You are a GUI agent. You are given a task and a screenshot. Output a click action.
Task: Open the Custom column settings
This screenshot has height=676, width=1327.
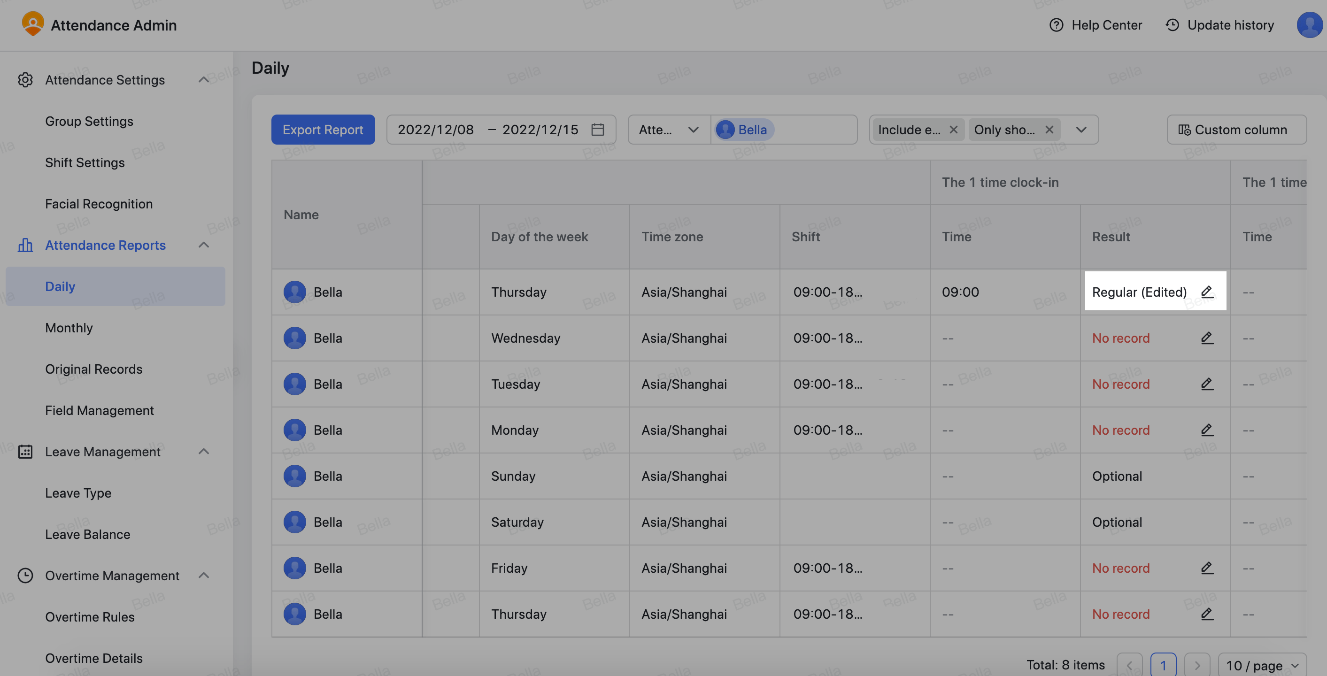(1236, 130)
